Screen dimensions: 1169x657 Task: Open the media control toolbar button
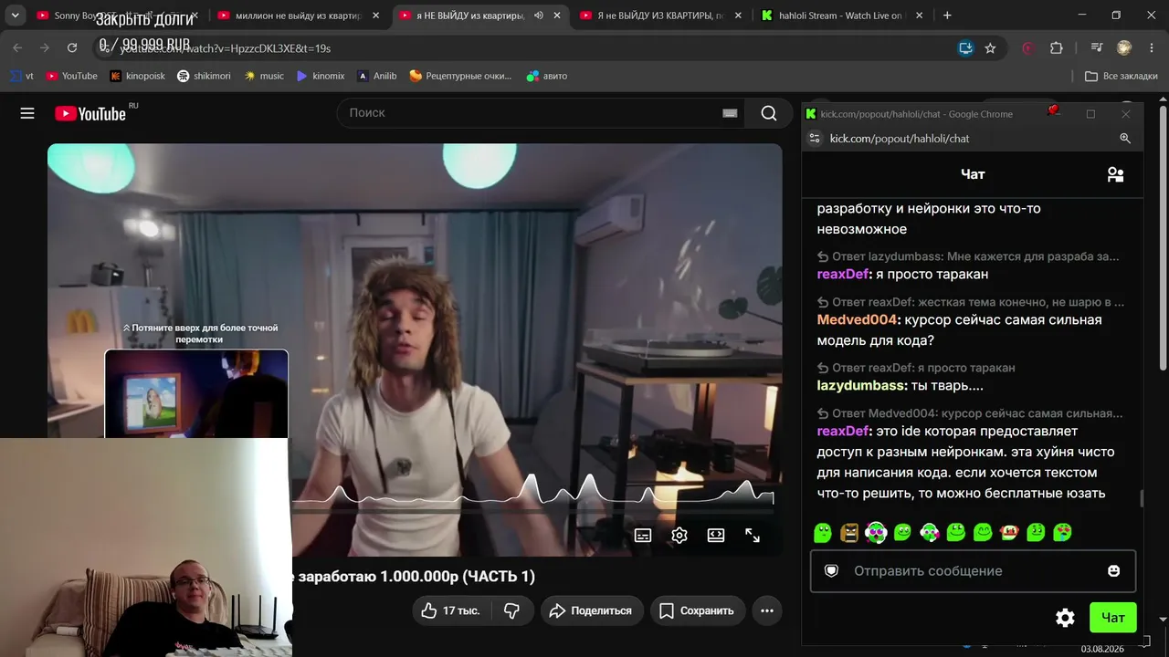(1097, 47)
